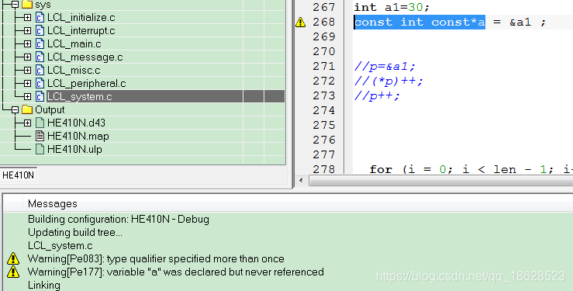The width and height of the screenshot is (573, 291).
Task: Click the Pe083 warning icon in Messages
Action: (x=13, y=258)
